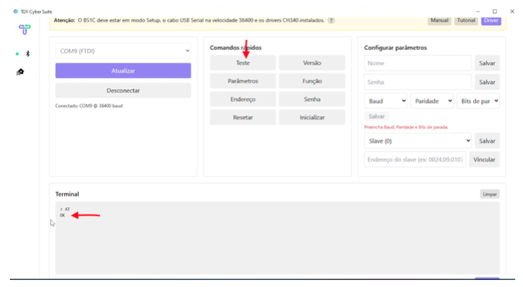523x287 pixels.
Task: Click the Versão quick command button
Action: tap(312, 63)
